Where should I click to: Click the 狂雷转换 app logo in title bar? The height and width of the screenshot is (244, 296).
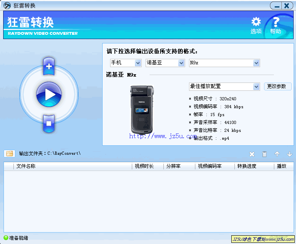[x=7, y=6]
